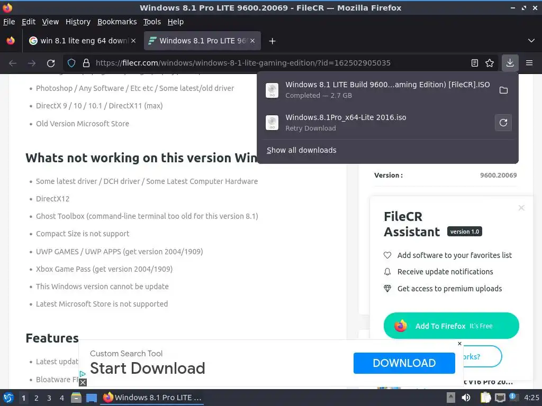The image size is (542, 406).
Task: Click the Firefox window taskbar entry
Action: point(152,398)
